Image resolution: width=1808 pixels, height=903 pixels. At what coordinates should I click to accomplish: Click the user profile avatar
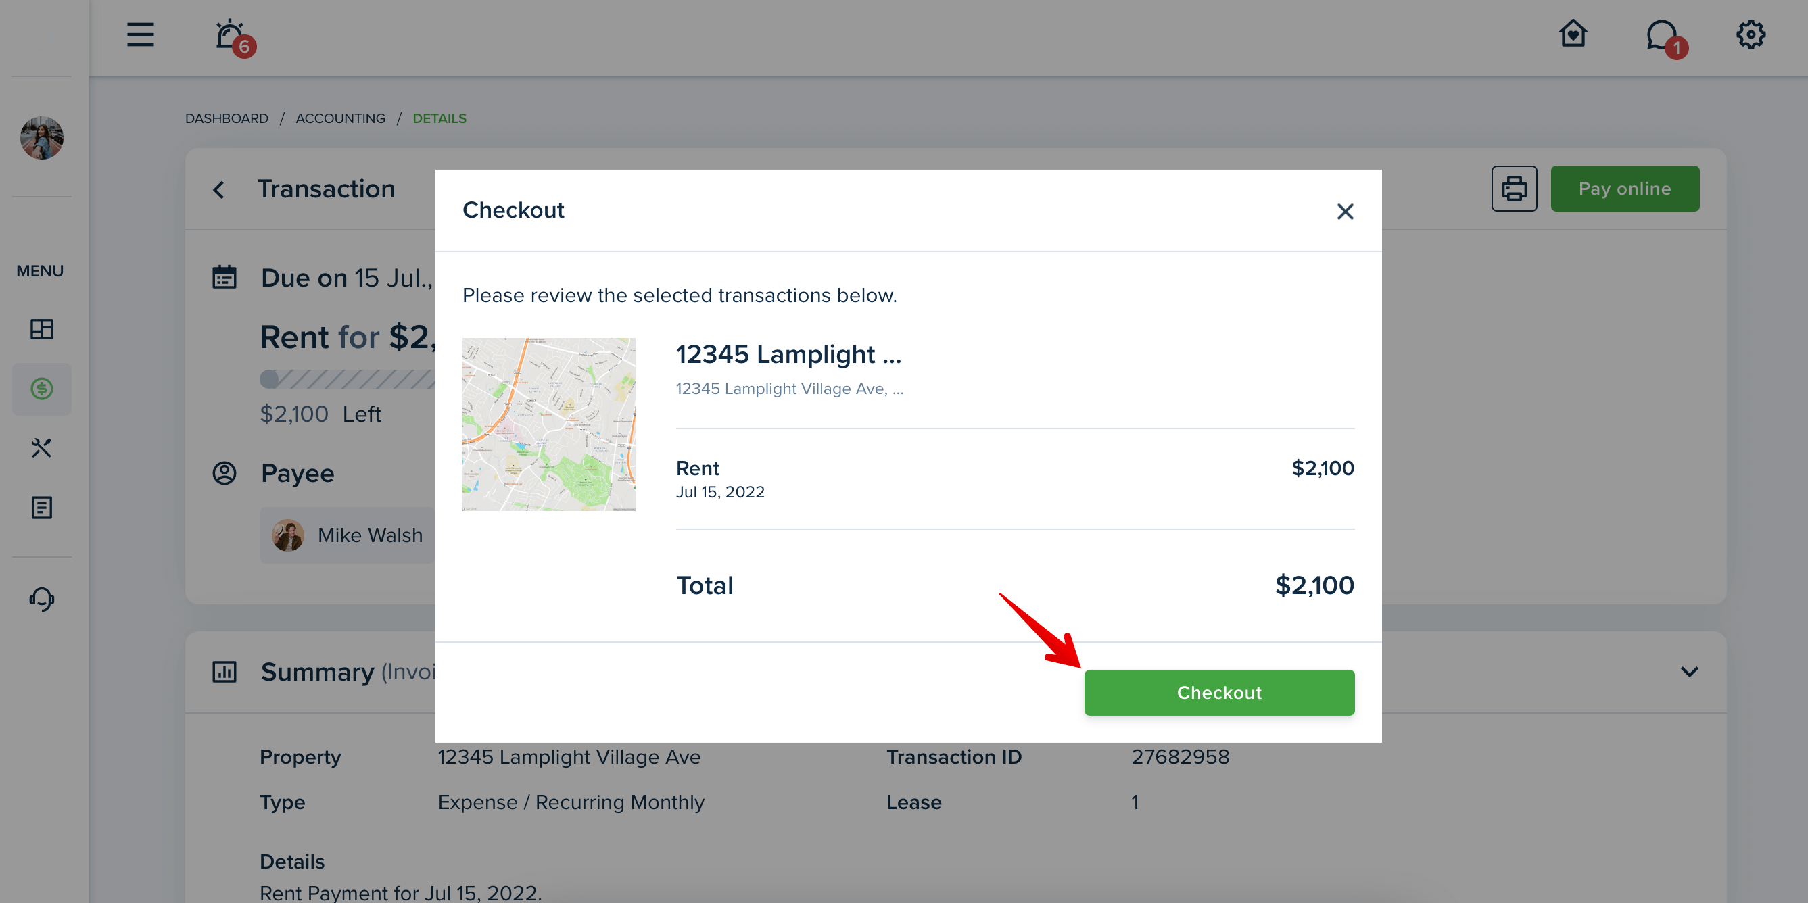pos(41,137)
